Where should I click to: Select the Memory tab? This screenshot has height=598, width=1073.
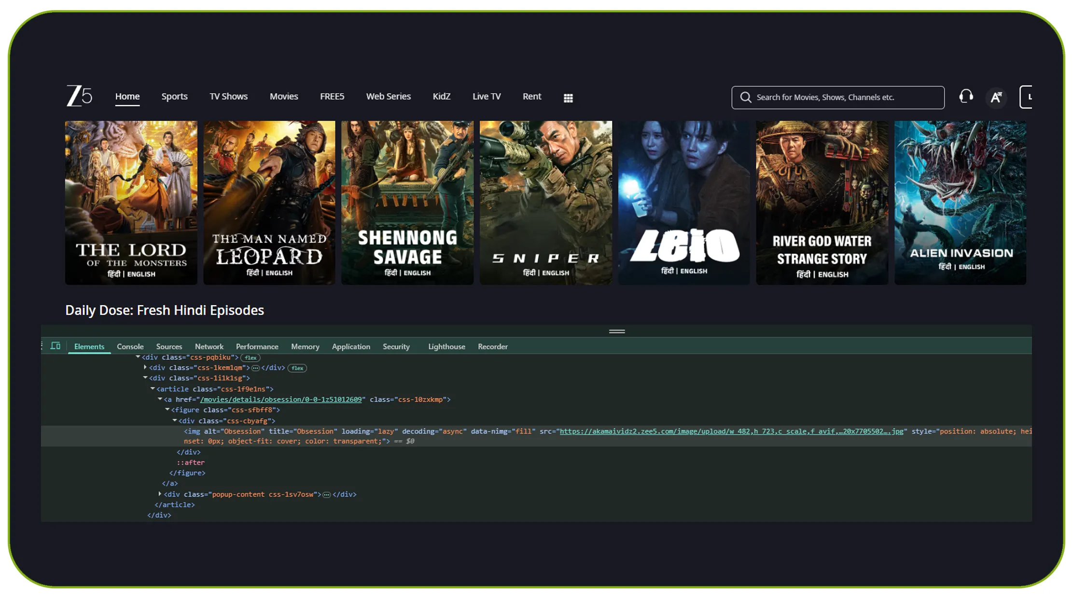point(305,347)
